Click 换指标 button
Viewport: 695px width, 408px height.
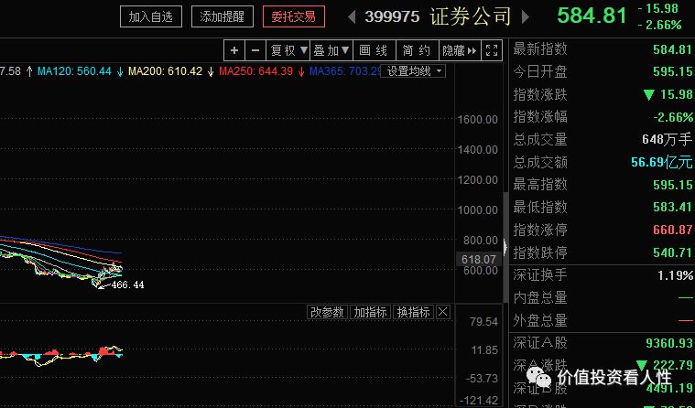(x=413, y=312)
